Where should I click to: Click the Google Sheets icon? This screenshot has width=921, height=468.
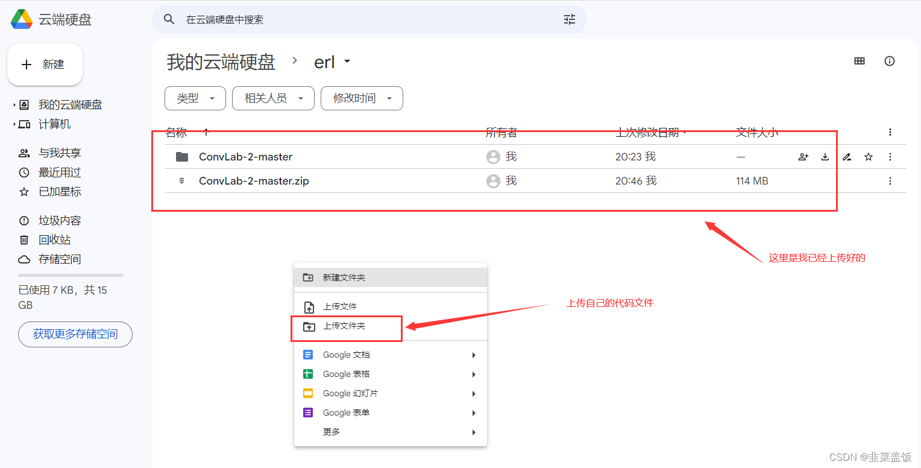(x=308, y=374)
